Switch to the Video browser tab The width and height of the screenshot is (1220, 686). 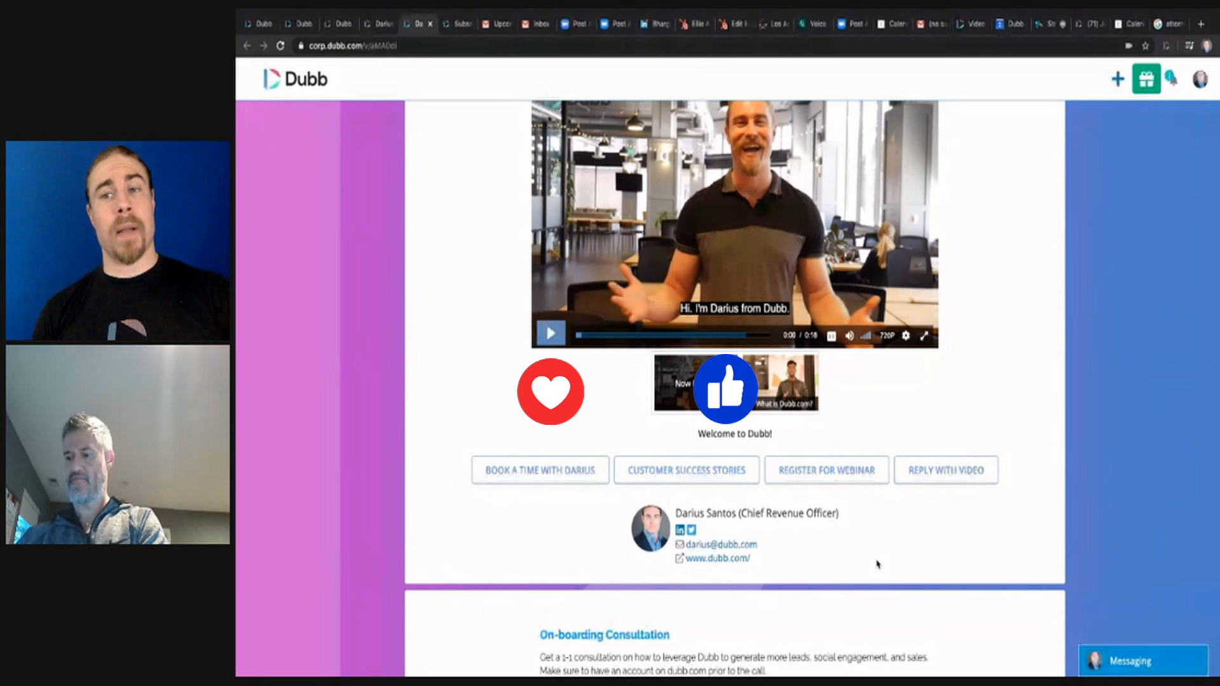coord(971,24)
